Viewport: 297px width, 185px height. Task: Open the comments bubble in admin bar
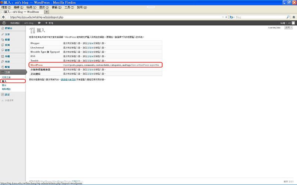point(39,23)
